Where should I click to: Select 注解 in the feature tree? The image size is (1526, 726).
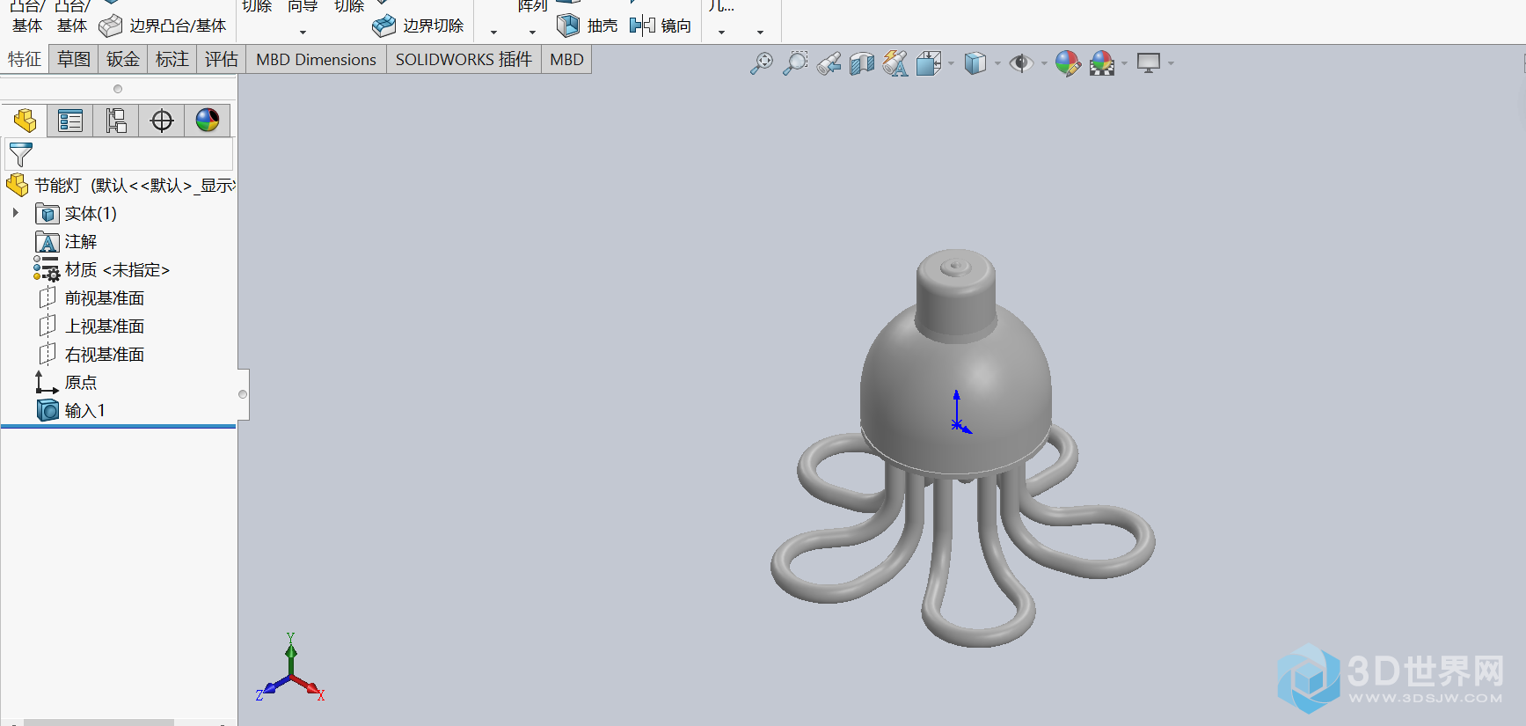[67, 242]
